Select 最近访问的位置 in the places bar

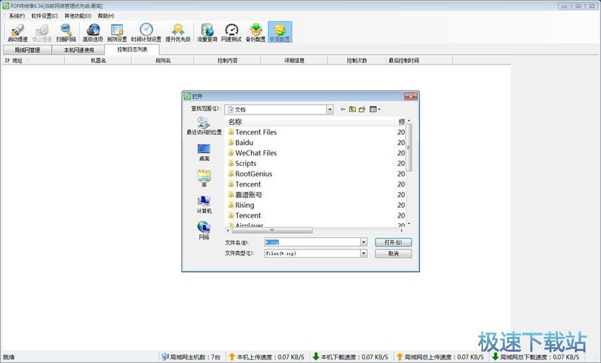coord(204,126)
